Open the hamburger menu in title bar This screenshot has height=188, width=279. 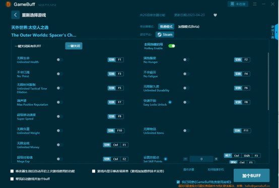[255, 4]
